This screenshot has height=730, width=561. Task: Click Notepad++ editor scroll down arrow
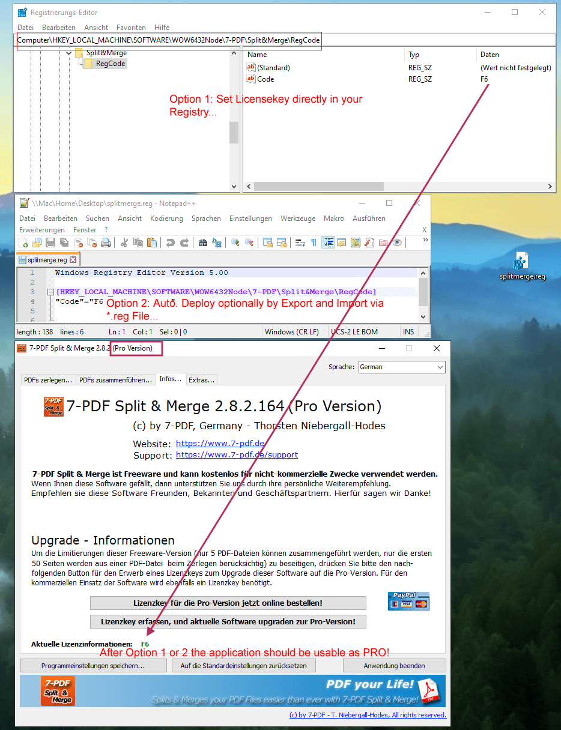point(423,317)
